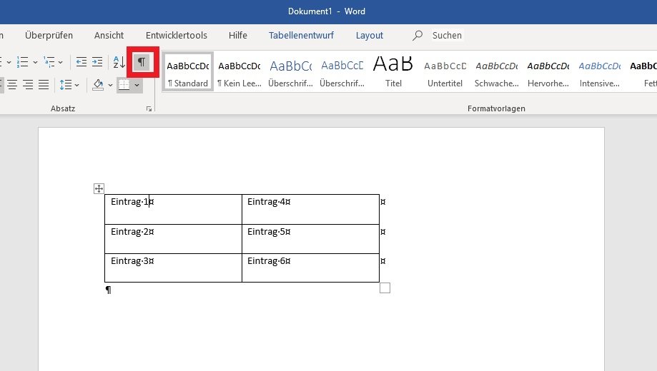Click the cell containing Eintrag 4
Screen dimensions: 657x371
pyautogui.click(x=310, y=209)
